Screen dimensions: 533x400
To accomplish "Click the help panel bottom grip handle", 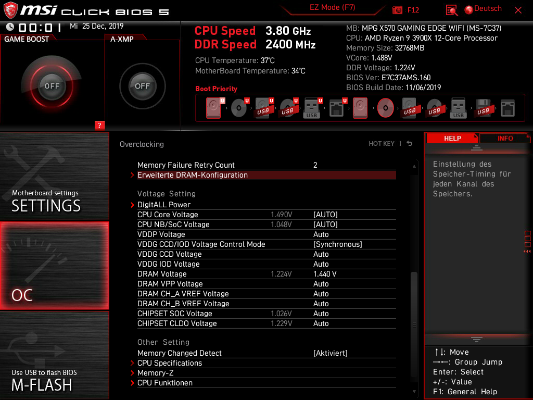I will [477, 339].
